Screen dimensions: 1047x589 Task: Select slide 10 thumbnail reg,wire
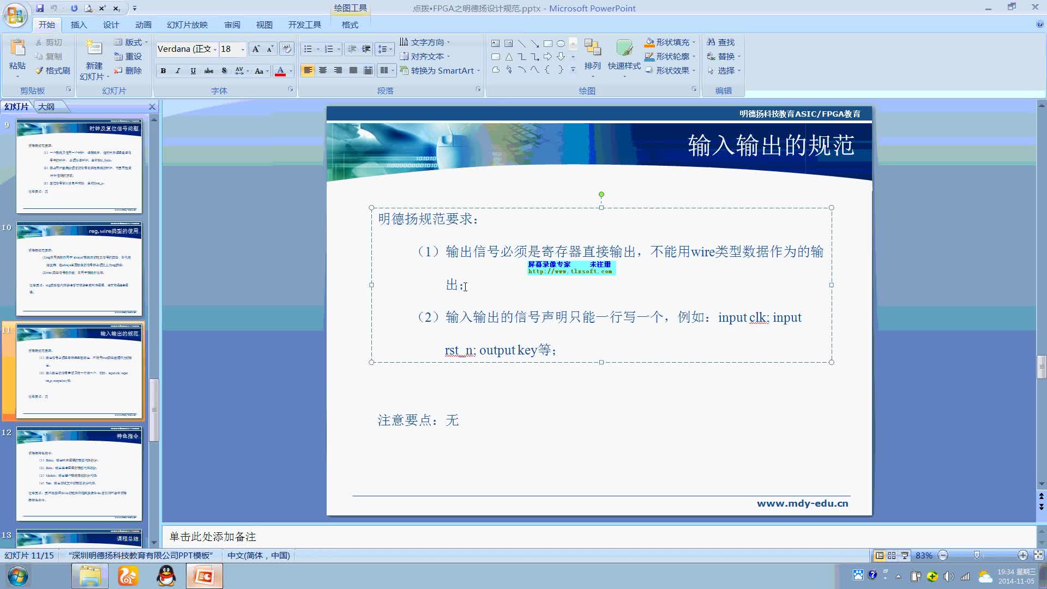click(79, 268)
